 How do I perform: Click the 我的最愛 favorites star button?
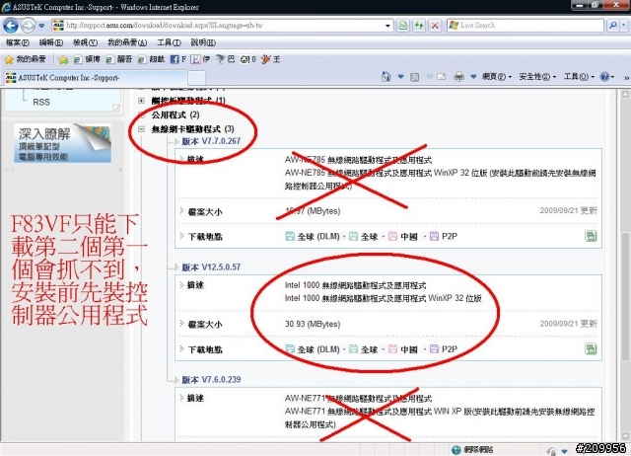(x=26, y=59)
